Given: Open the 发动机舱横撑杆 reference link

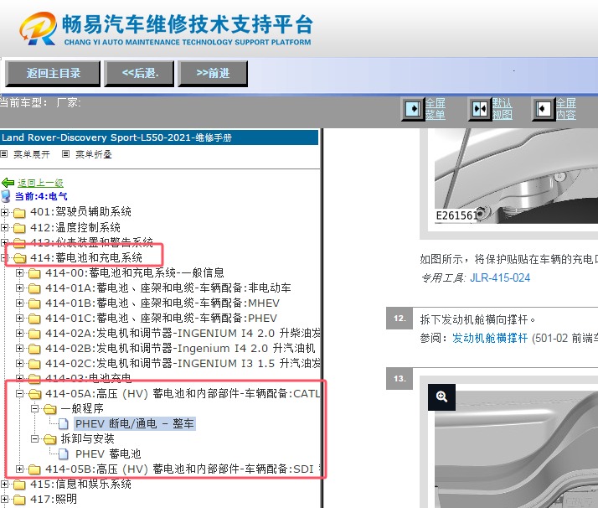Looking at the screenshot, I should pos(490,338).
